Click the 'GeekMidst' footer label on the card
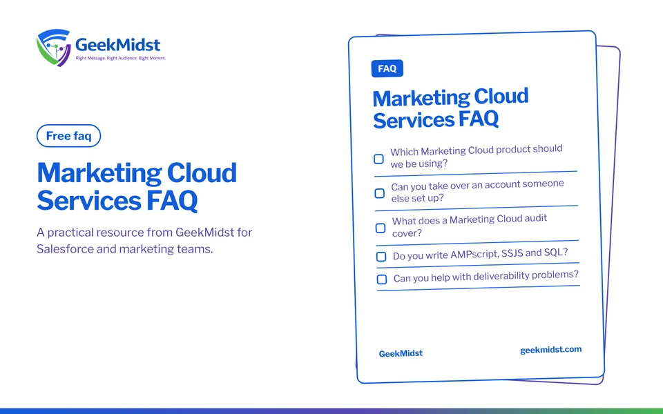The height and width of the screenshot is (414, 663). tap(401, 353)
